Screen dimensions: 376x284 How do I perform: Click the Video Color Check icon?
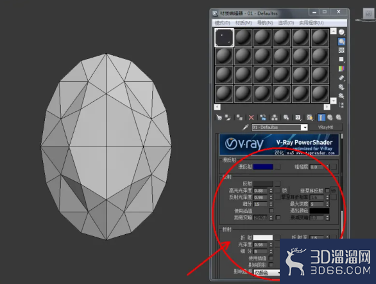pos(341,68)
